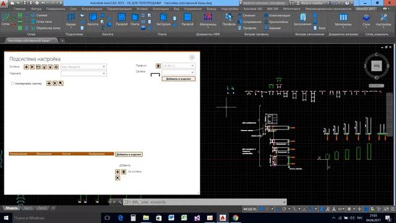
Task: Remove row with X beside Скопировать строчку
Action: pos(55,83)
